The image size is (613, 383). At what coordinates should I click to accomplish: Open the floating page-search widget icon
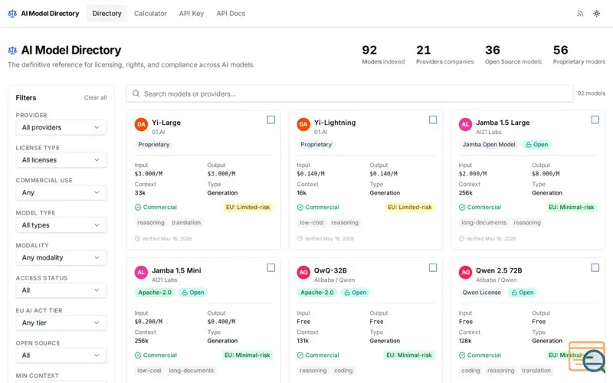click(587, 356)
